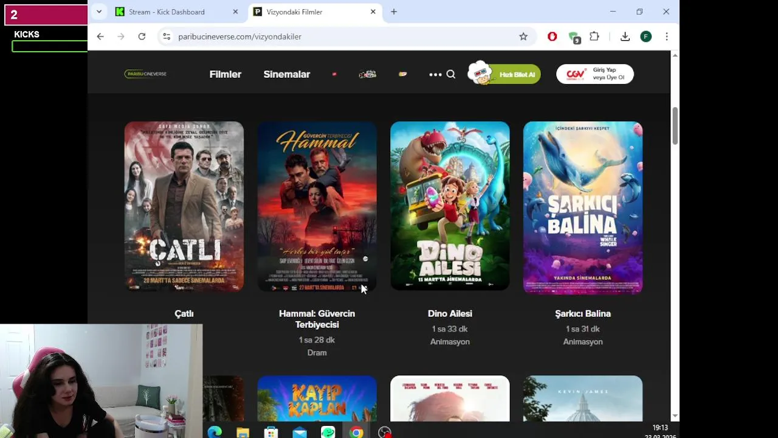Open the Çatlı movie poster
The width and height of the screenshot is (778, 438).
click(x=184, y=207)
